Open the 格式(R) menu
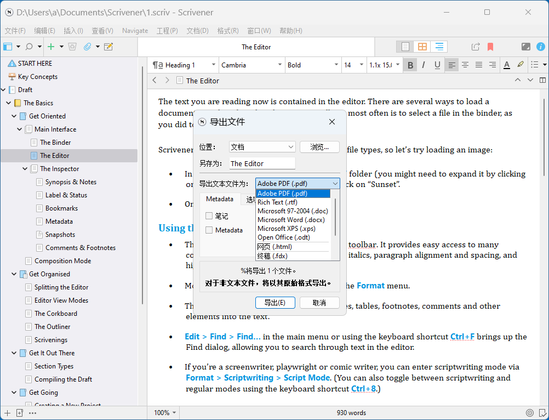Image resolution: width=549 pixels, height=420 pixels. pos(228,31)
